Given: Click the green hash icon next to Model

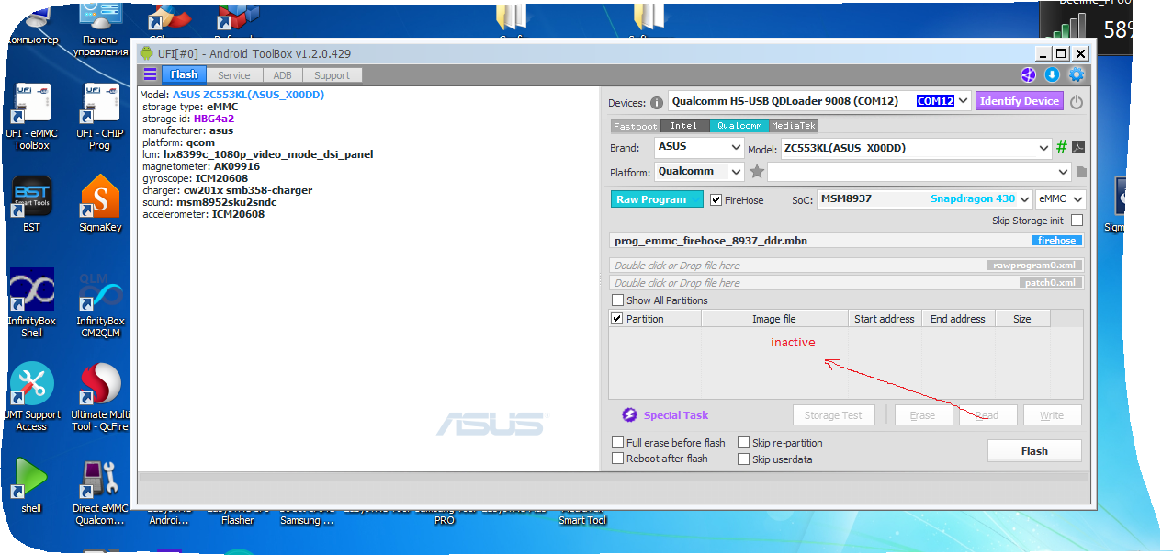Looking at the screenshot, I should coord(1062,147).
